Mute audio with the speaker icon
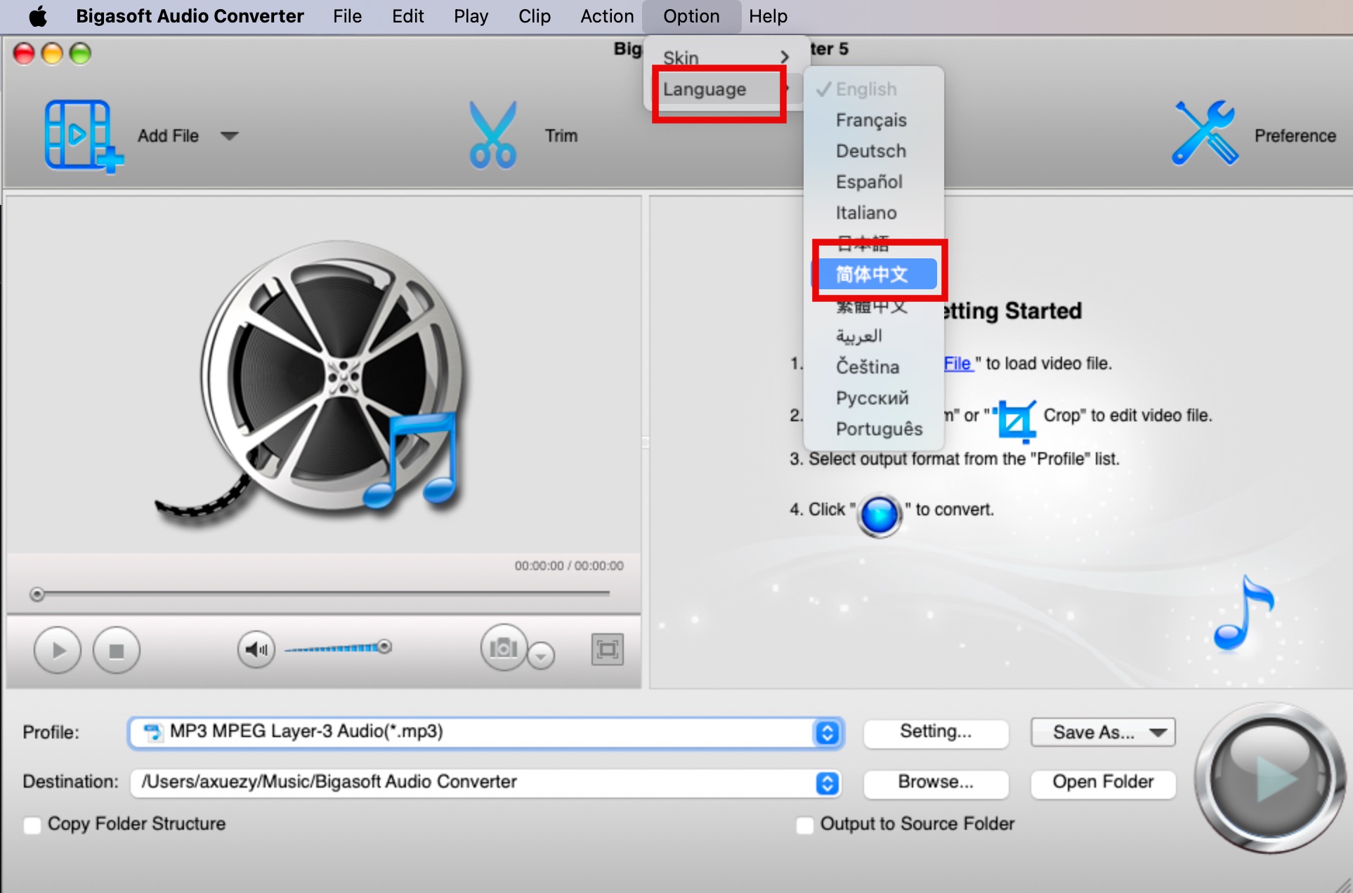Image resolution: width=1353 pixels, height=893 pixels. [x=256, y=649]
